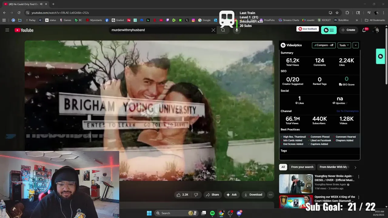Open the Twitch bookmark icon
Screen dimensions: 388x218
[x=168, y=20]
